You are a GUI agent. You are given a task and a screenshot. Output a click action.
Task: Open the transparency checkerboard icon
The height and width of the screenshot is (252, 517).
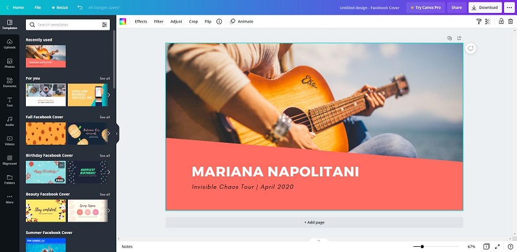[x=488, y=21]
